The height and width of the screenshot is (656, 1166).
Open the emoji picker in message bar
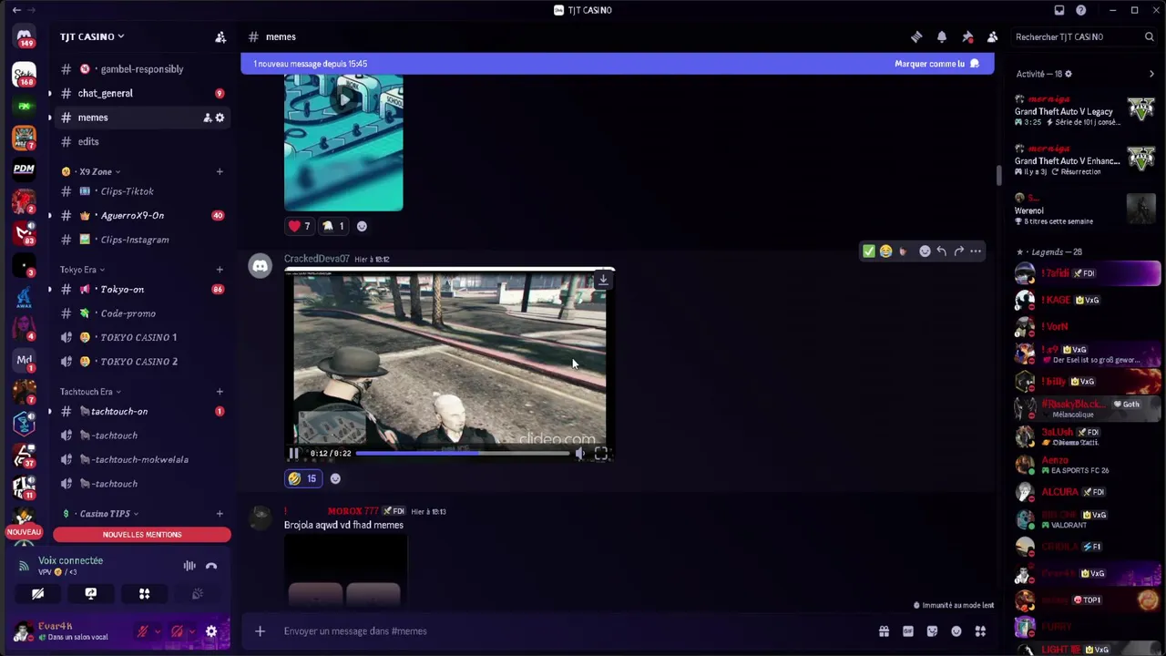point(956,631)
